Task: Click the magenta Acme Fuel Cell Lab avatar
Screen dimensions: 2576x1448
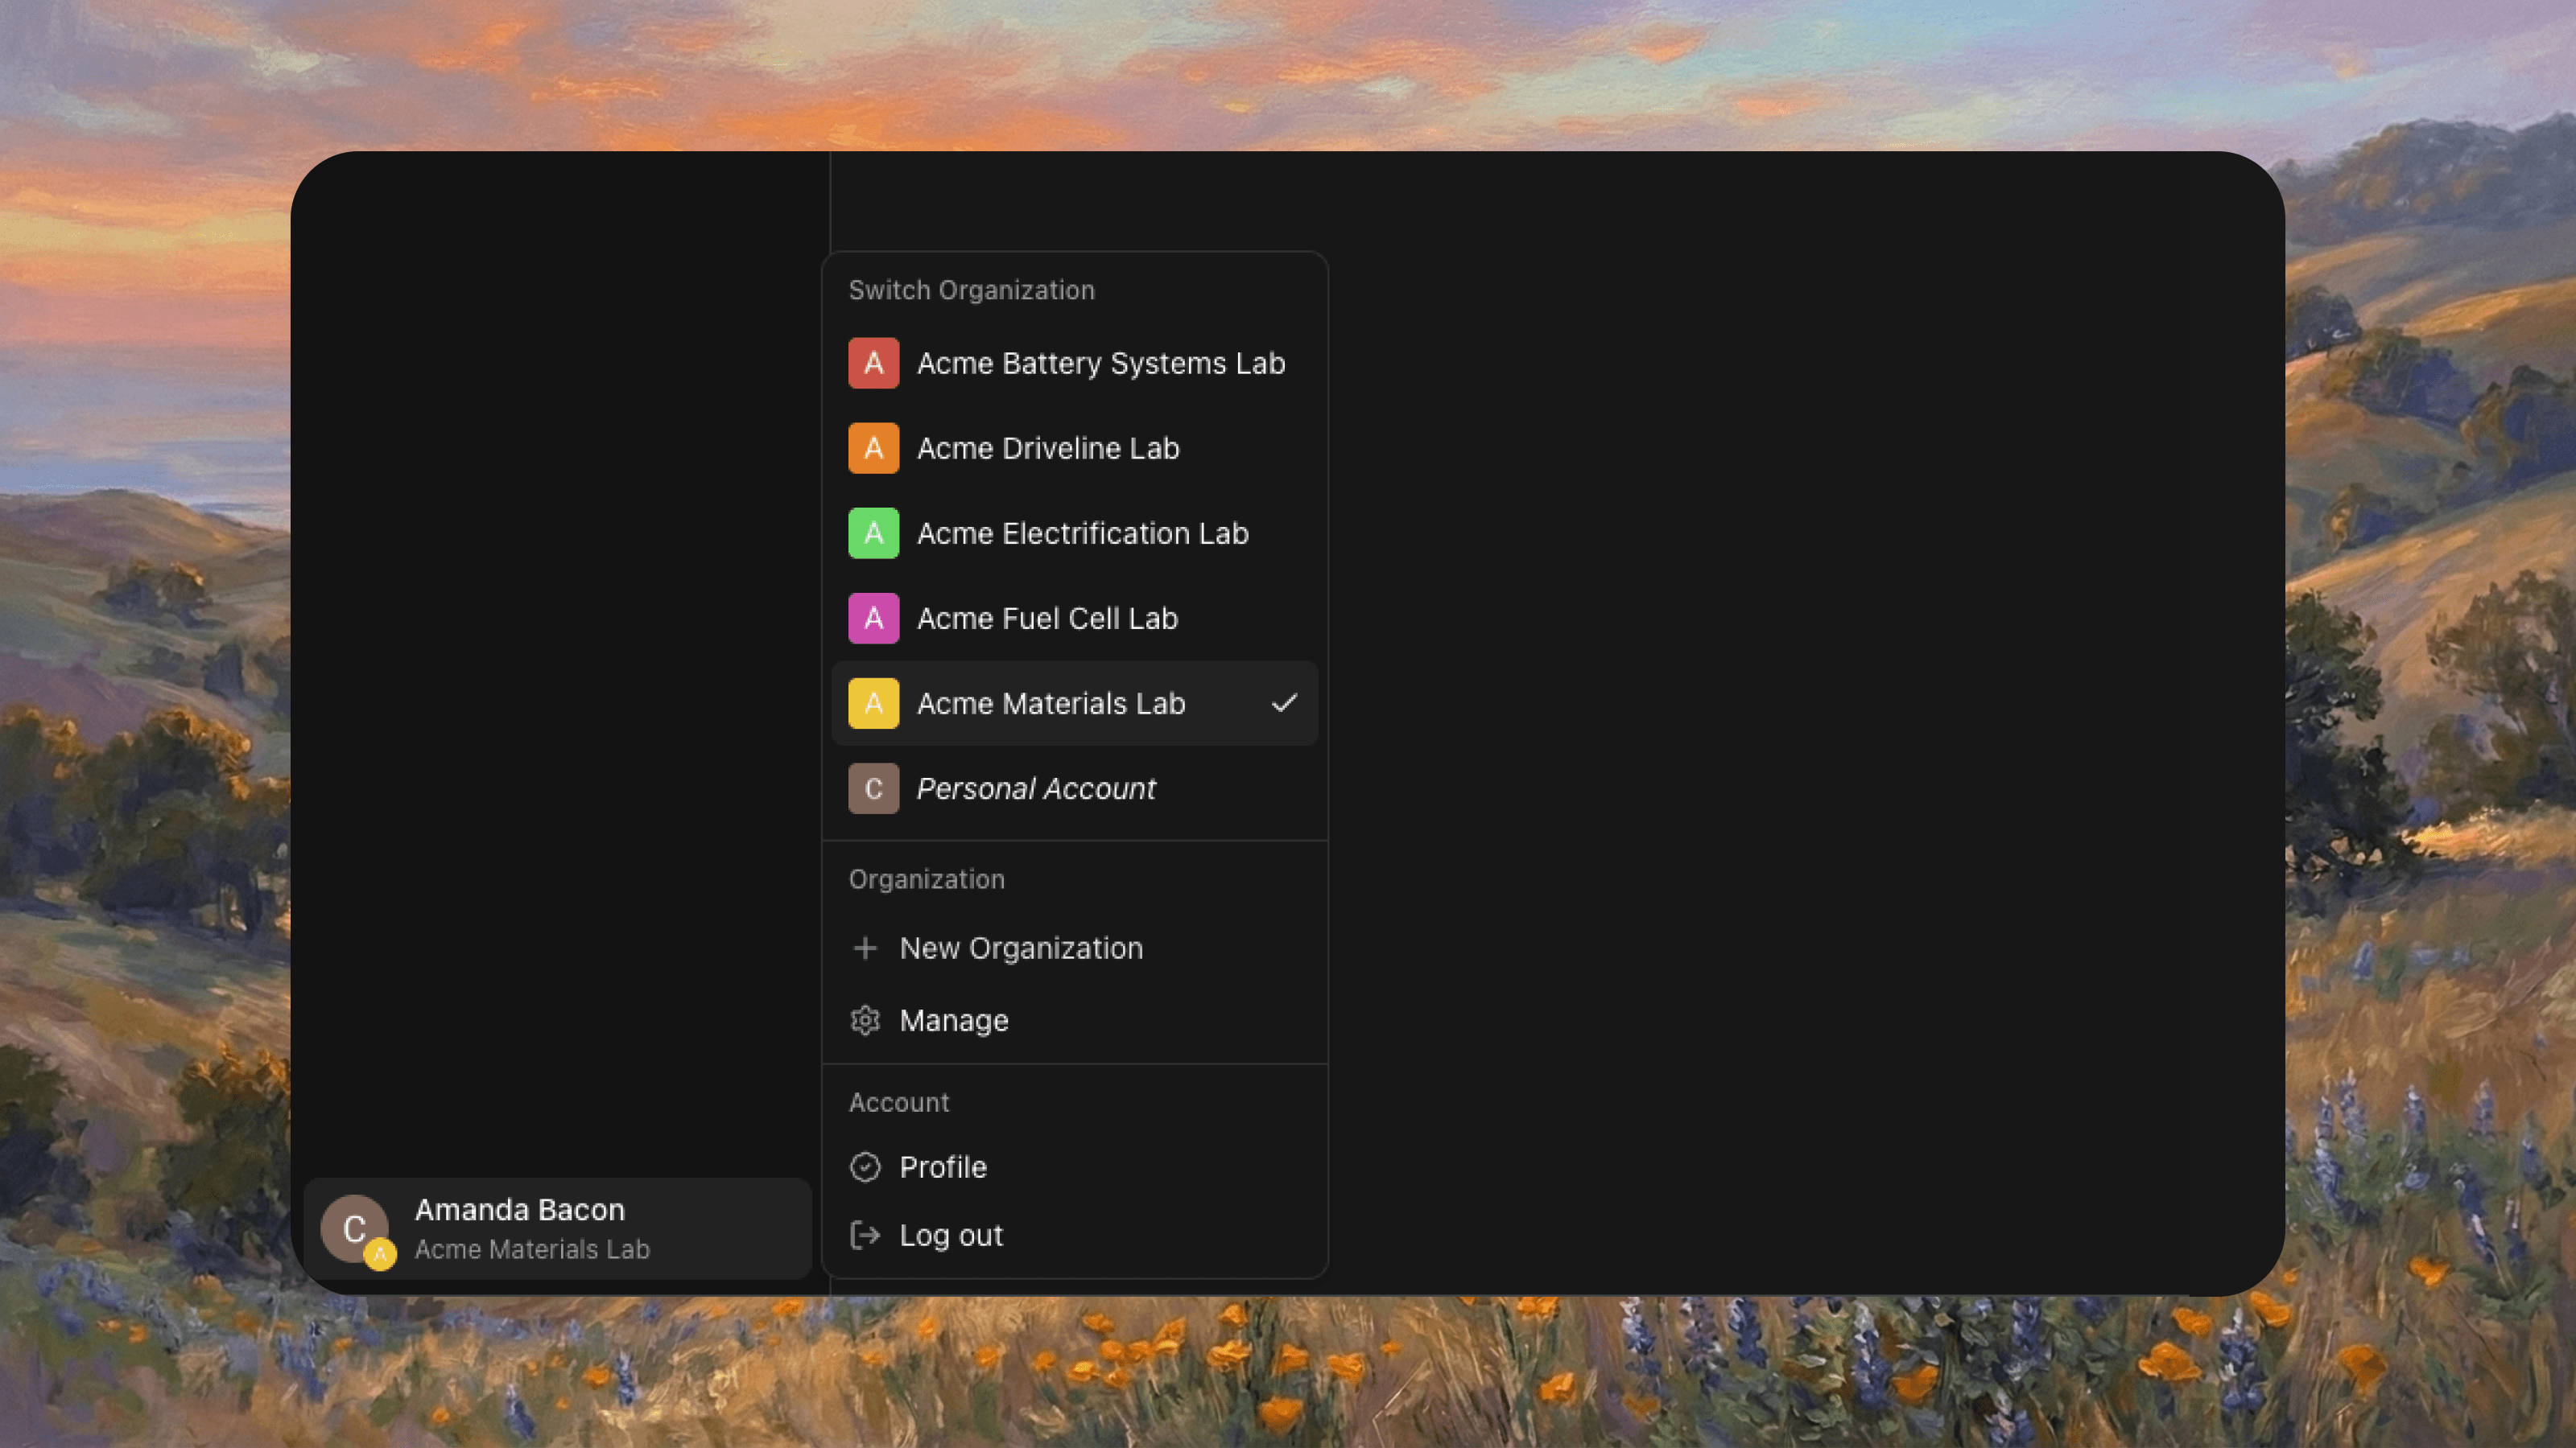Action: (x=873, y=618)
